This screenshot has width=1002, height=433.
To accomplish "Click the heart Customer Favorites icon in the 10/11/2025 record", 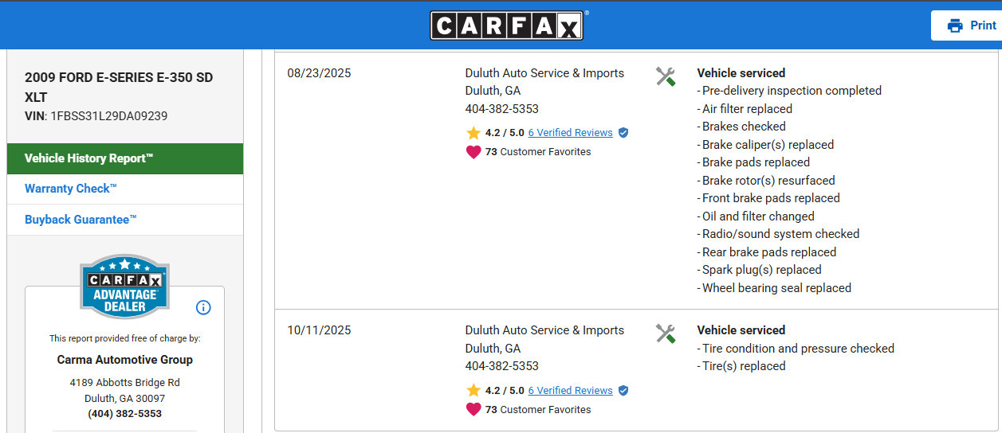I will 473,409.
